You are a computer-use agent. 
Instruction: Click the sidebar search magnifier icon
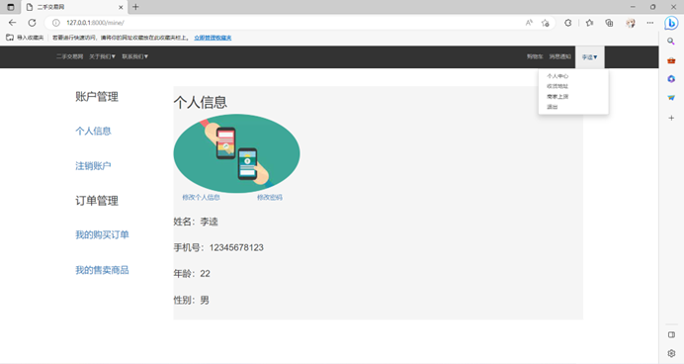[671, 42]
